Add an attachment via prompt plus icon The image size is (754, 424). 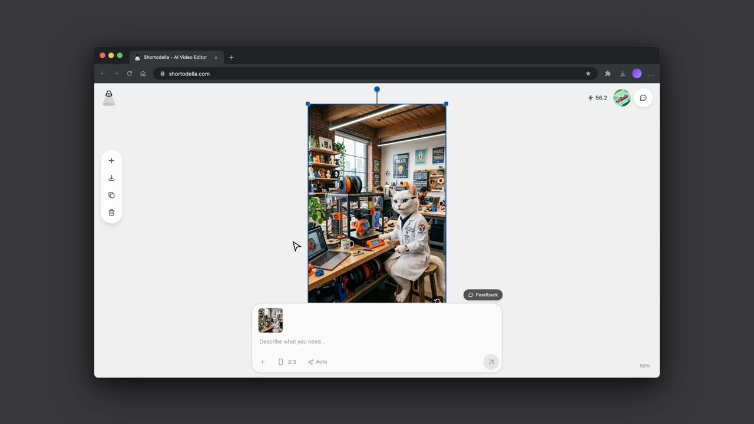pos(263,362)
